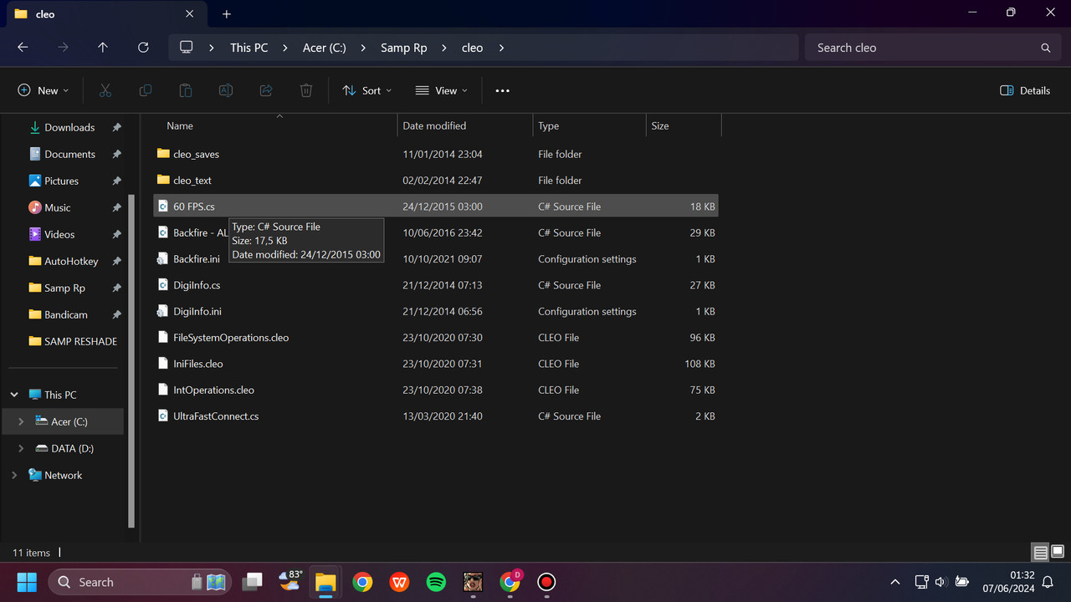Open Bandicam folder in sidebar
The image size is (1071, 602).
pyautogui.click(x=66, y=314)
